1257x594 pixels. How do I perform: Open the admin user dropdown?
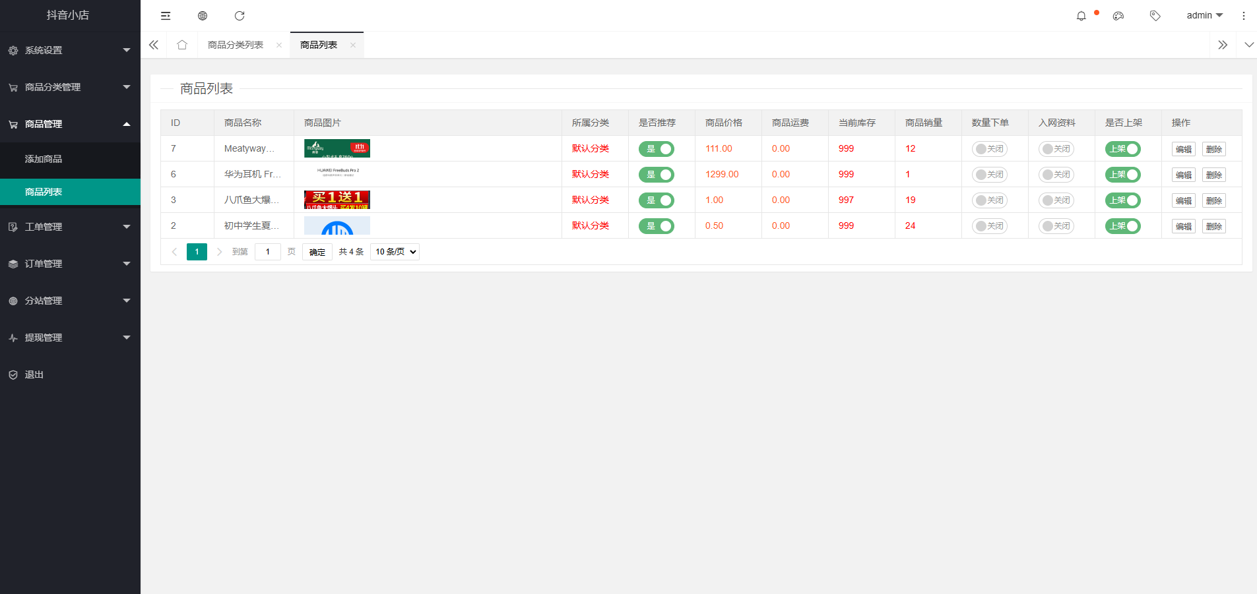(1204, 16)
